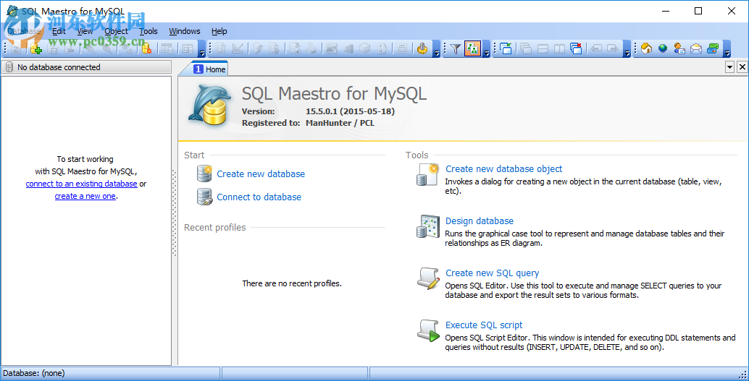Open the tab list dropdown arrow
The height and width of the screenshot is (381, 749).
click(x=729, y=67)
